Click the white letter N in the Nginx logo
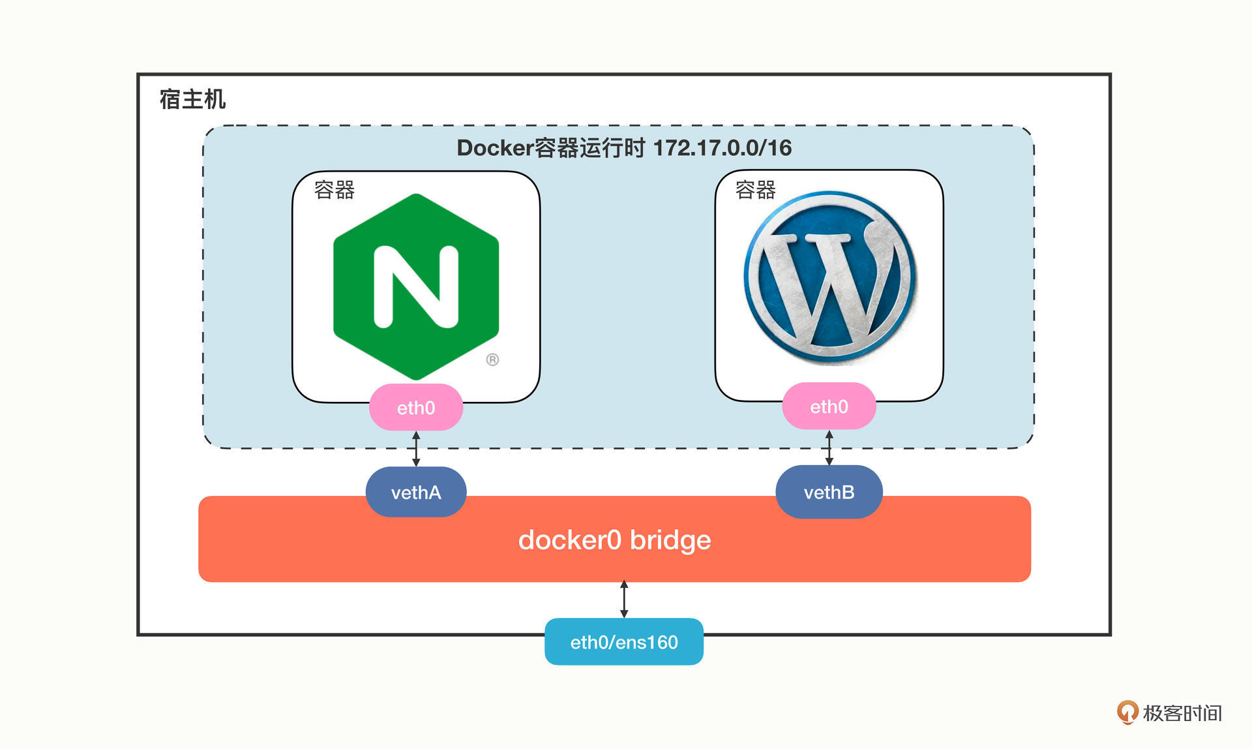This screenshot has height=749, width=1252. point(416,286)
